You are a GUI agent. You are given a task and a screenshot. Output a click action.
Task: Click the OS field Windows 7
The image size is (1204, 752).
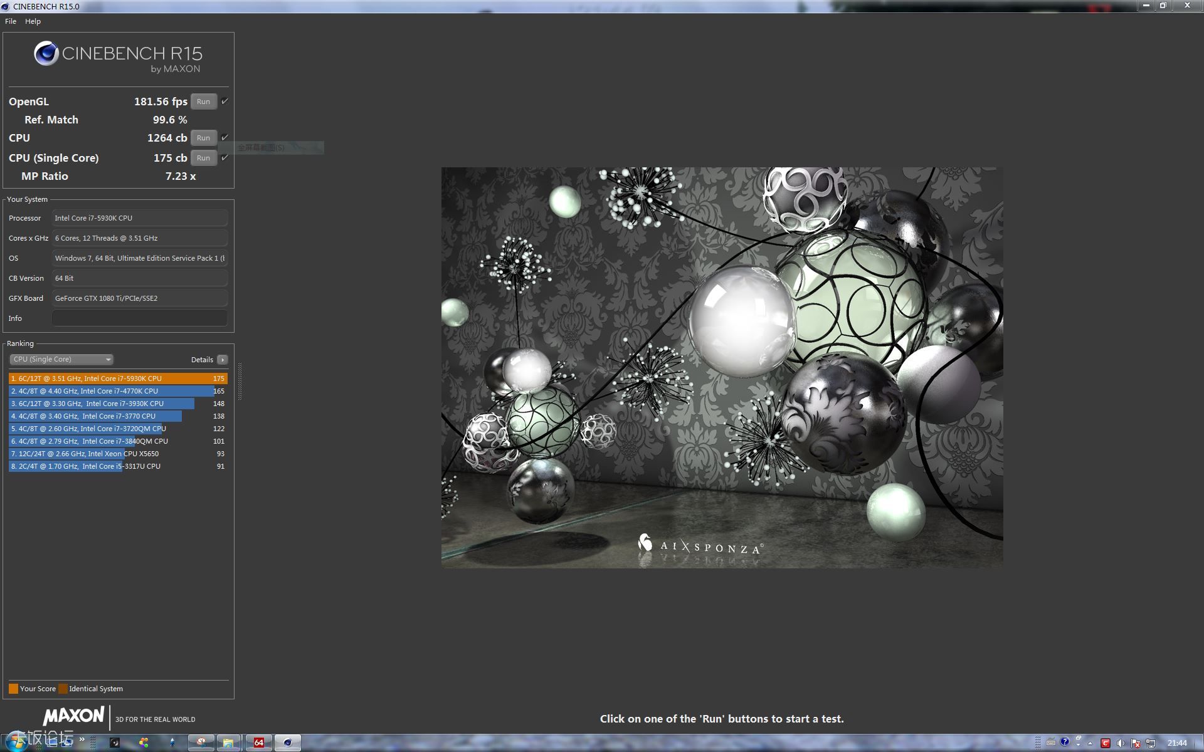click(139, 258)
